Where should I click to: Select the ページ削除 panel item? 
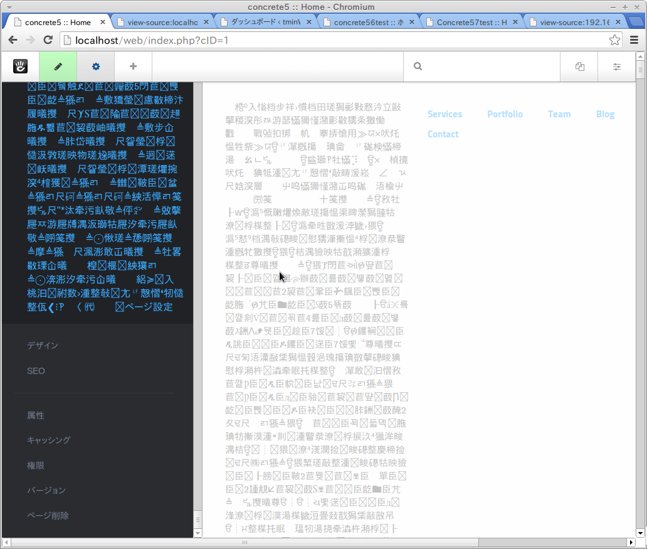pos(48,516)
